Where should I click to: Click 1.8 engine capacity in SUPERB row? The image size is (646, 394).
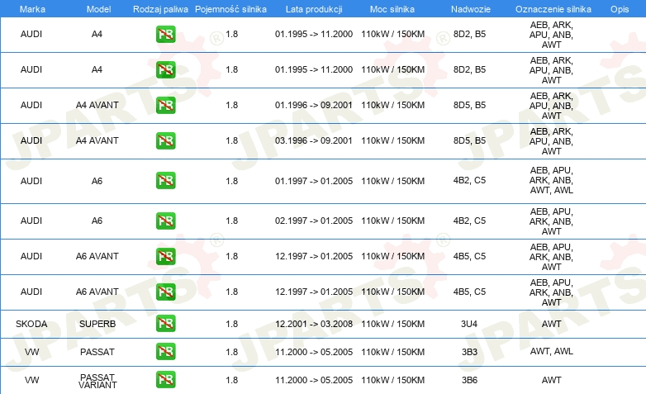(231, 324)
